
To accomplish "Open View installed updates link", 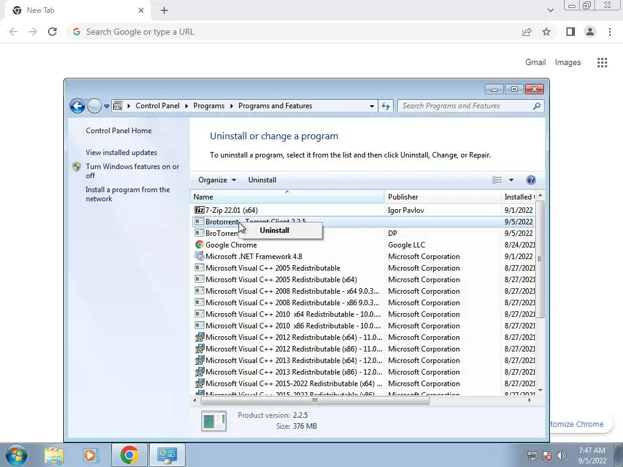I will click(121, 153).
